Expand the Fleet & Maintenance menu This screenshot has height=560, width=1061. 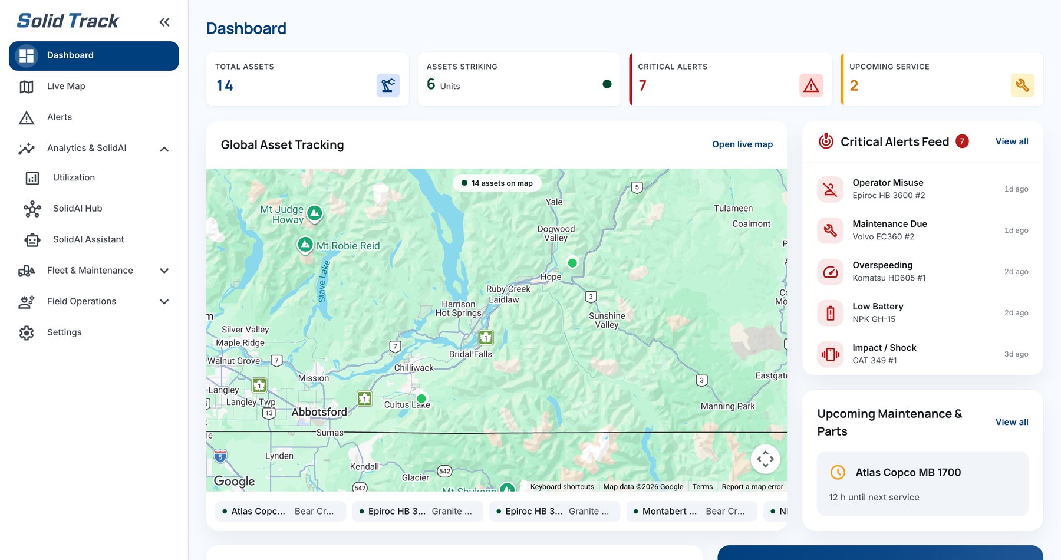[164, 271]
